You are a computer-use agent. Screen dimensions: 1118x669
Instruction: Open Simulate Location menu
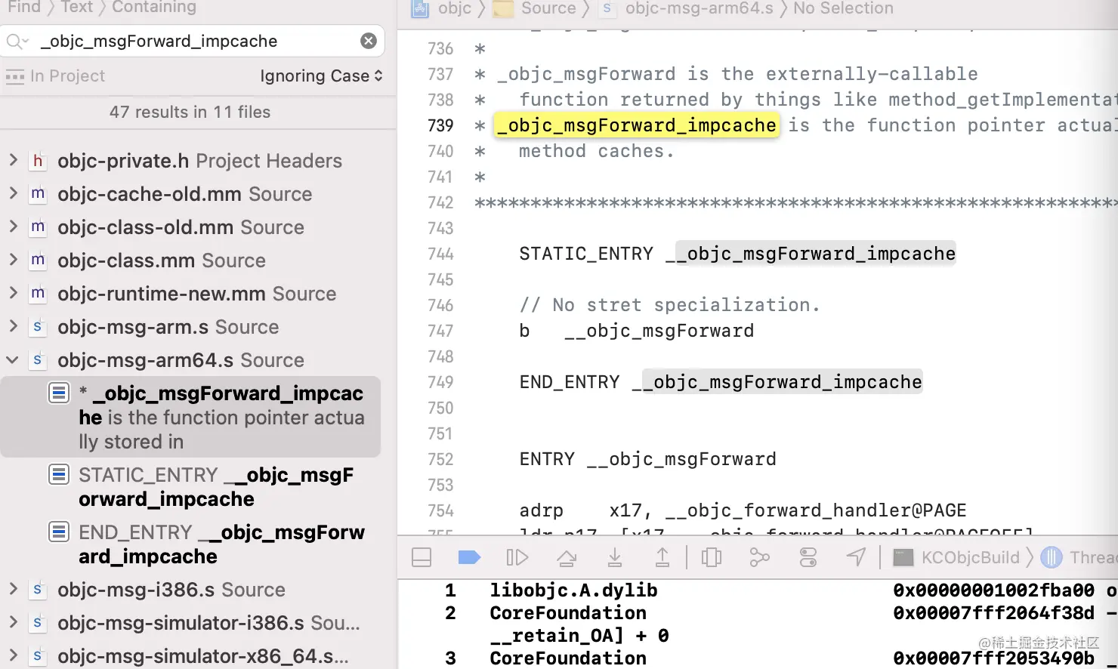(x=856, y=558)
